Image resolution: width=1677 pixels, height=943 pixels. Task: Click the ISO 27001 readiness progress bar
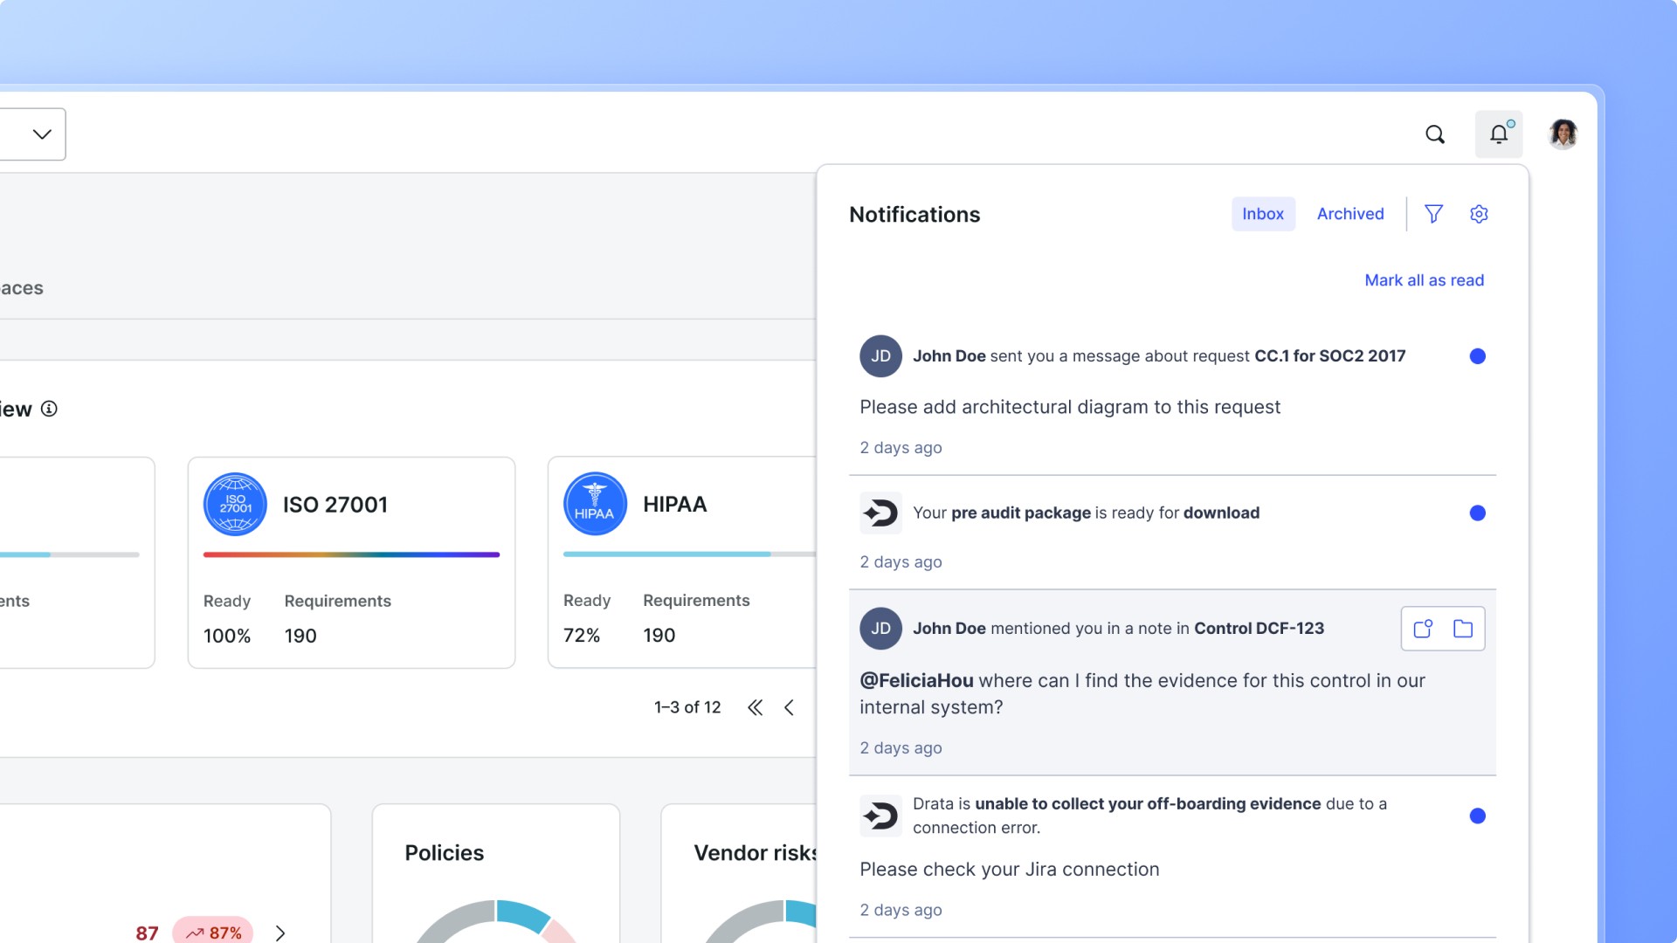click(351, 554)
